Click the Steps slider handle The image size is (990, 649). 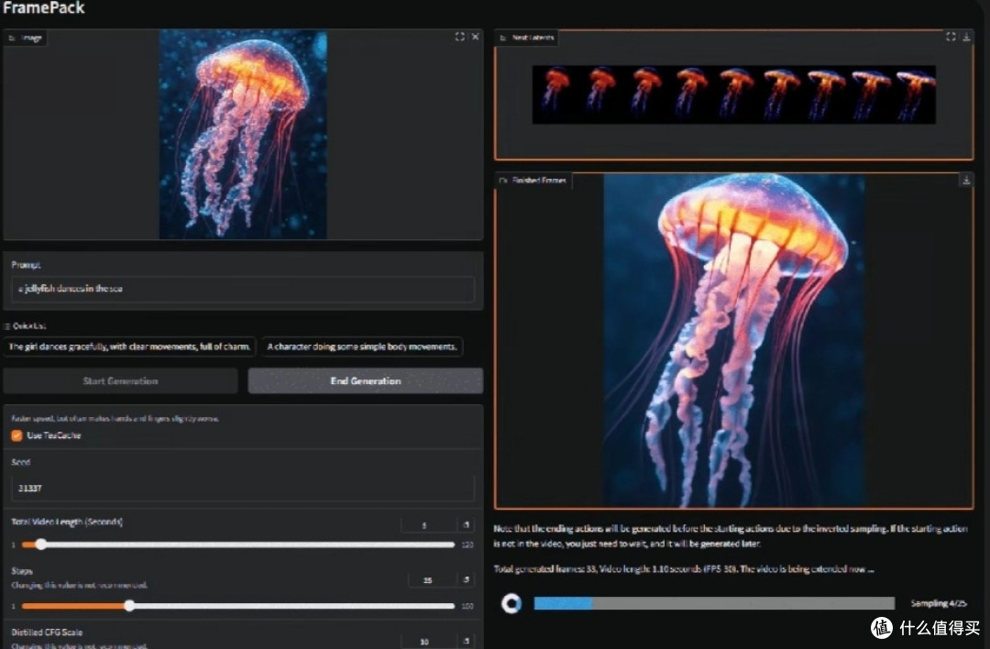click(x=129, y=605)
